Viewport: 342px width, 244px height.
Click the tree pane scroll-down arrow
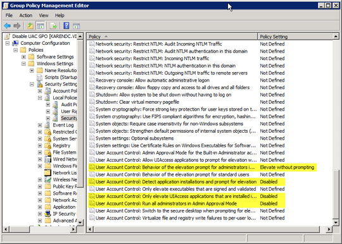[80, 223]
